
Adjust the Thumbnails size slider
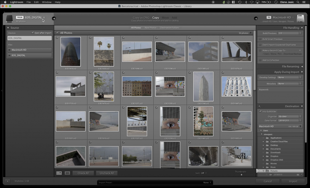pos(241,174)
